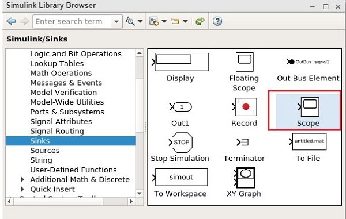Click inside the search term field
Image resolution: width=346 pixels, height=219 pixels.
coord(72,21)
